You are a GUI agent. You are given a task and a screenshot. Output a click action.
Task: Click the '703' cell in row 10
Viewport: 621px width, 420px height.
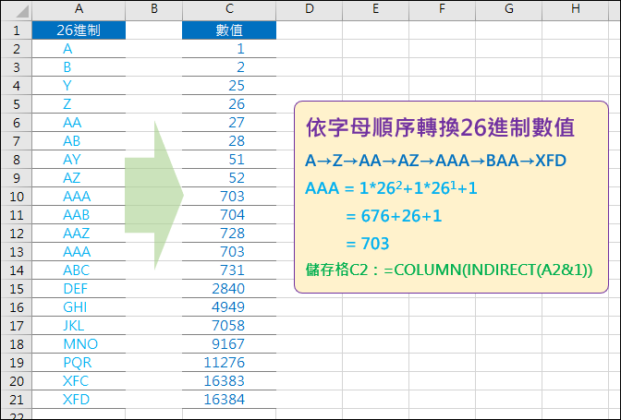pyautogui.click(x=229, y=197)
